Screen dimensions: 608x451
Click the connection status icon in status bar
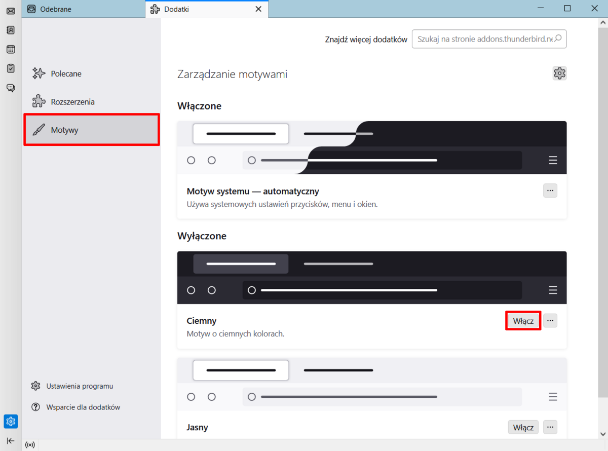click(30, 445)
